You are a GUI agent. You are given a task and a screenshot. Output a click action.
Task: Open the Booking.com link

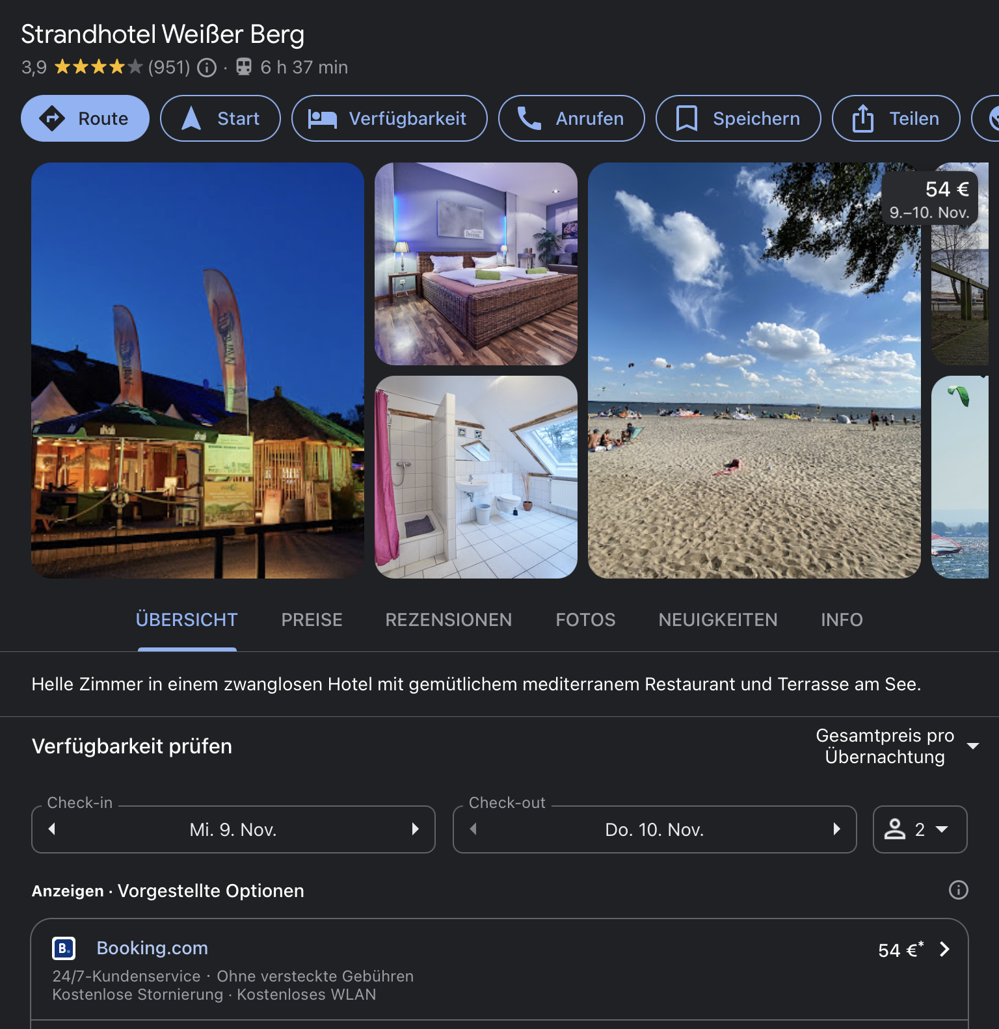click(x=152, y=948)
